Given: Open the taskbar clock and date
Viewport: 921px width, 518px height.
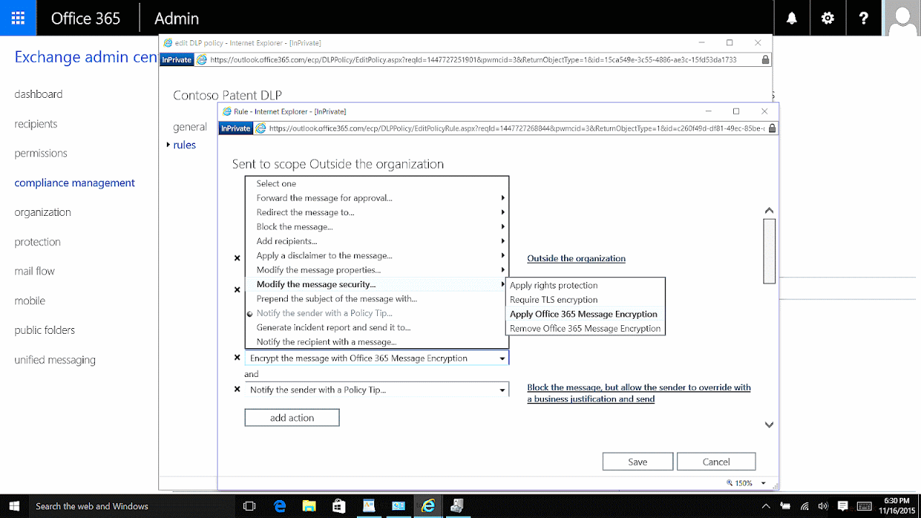Looking at the screenshot, I should coord(896,506).
